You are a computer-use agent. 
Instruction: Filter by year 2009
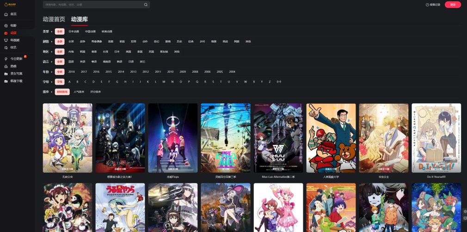pos(183,72)
